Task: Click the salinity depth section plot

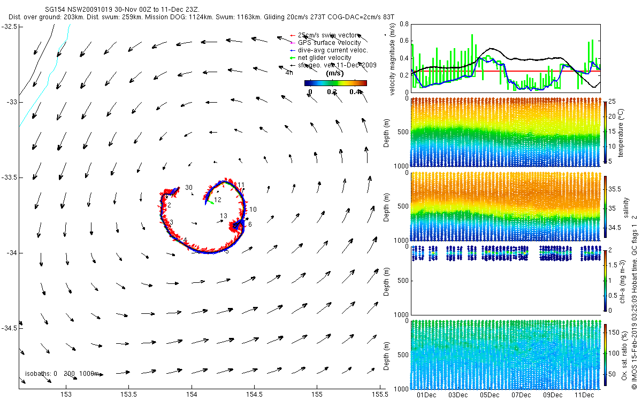Action: coord(505,206)
